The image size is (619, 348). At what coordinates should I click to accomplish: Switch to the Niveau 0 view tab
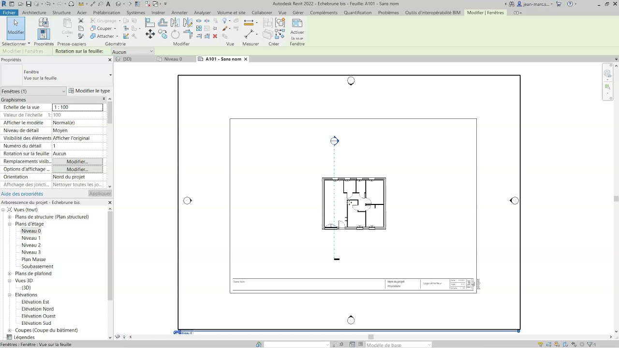(x=173, y=59)
